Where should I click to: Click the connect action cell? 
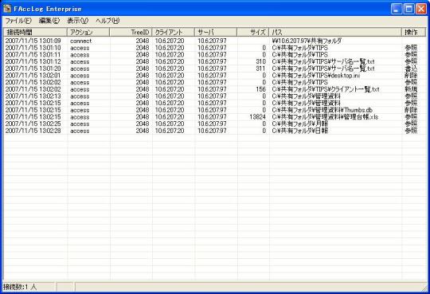80,41
